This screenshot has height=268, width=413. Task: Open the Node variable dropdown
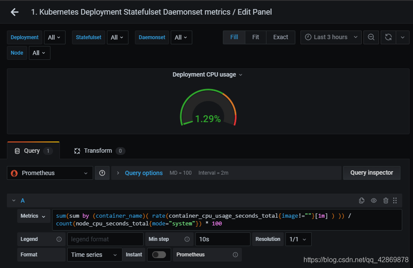39,53
